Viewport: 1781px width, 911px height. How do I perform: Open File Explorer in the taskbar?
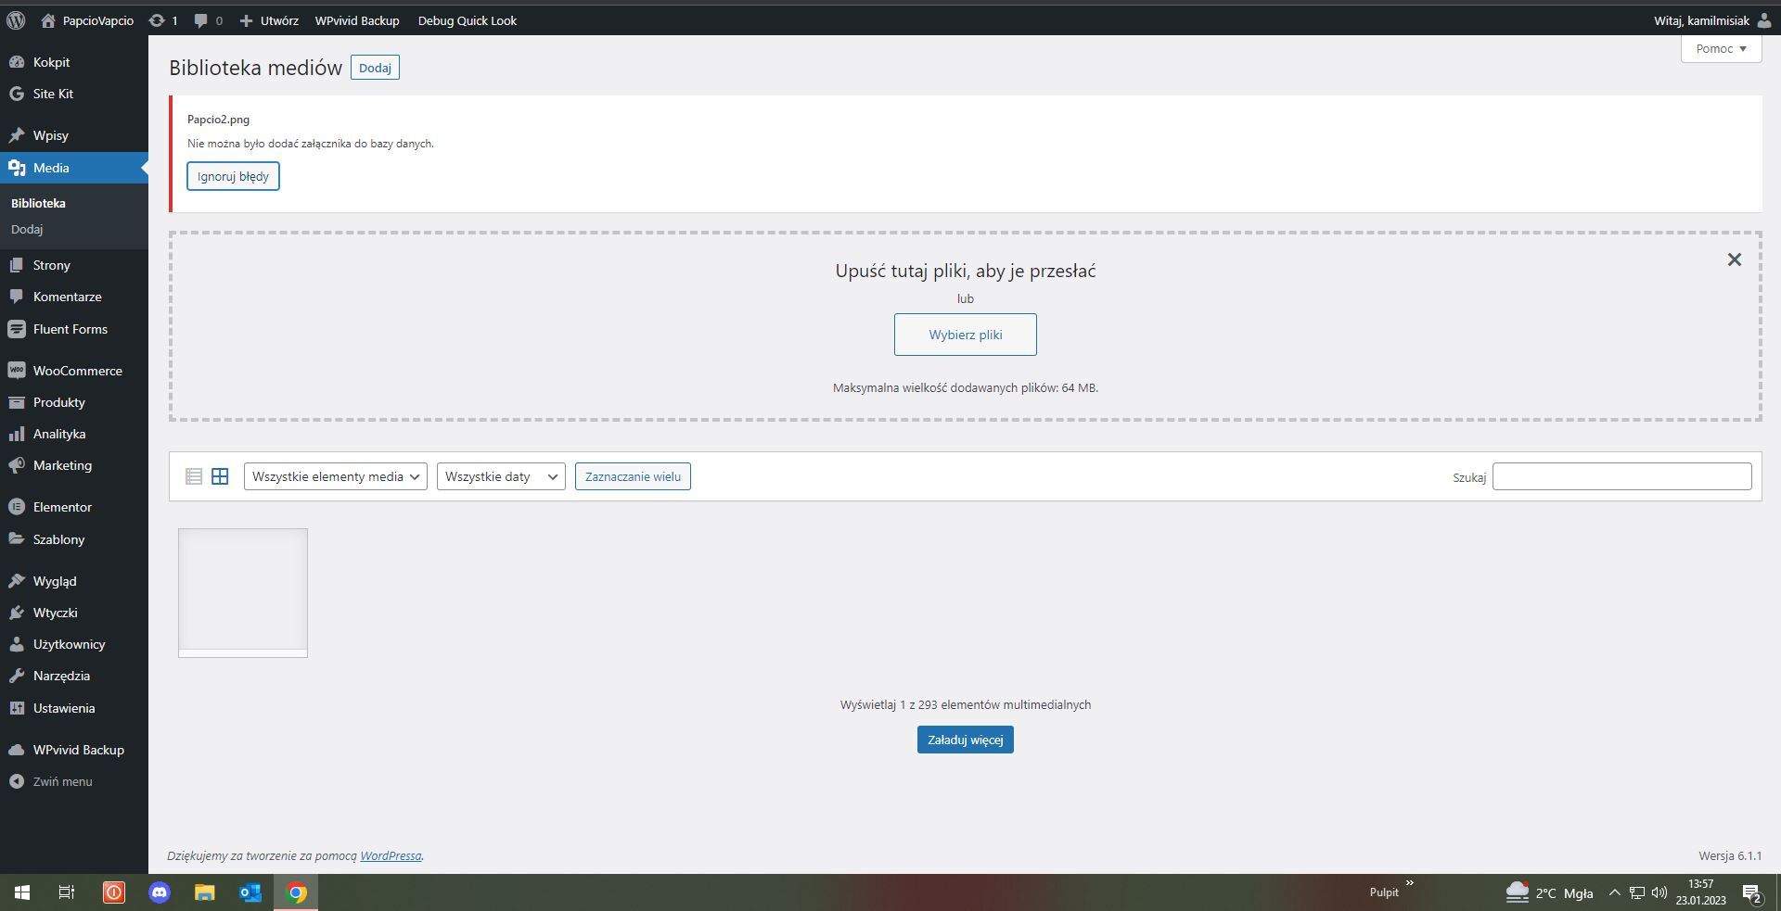click(205, 892)
